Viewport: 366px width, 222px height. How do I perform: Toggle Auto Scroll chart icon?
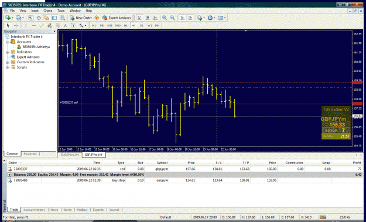click(183, 18)
